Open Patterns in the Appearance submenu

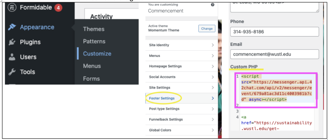click(94, 41)
